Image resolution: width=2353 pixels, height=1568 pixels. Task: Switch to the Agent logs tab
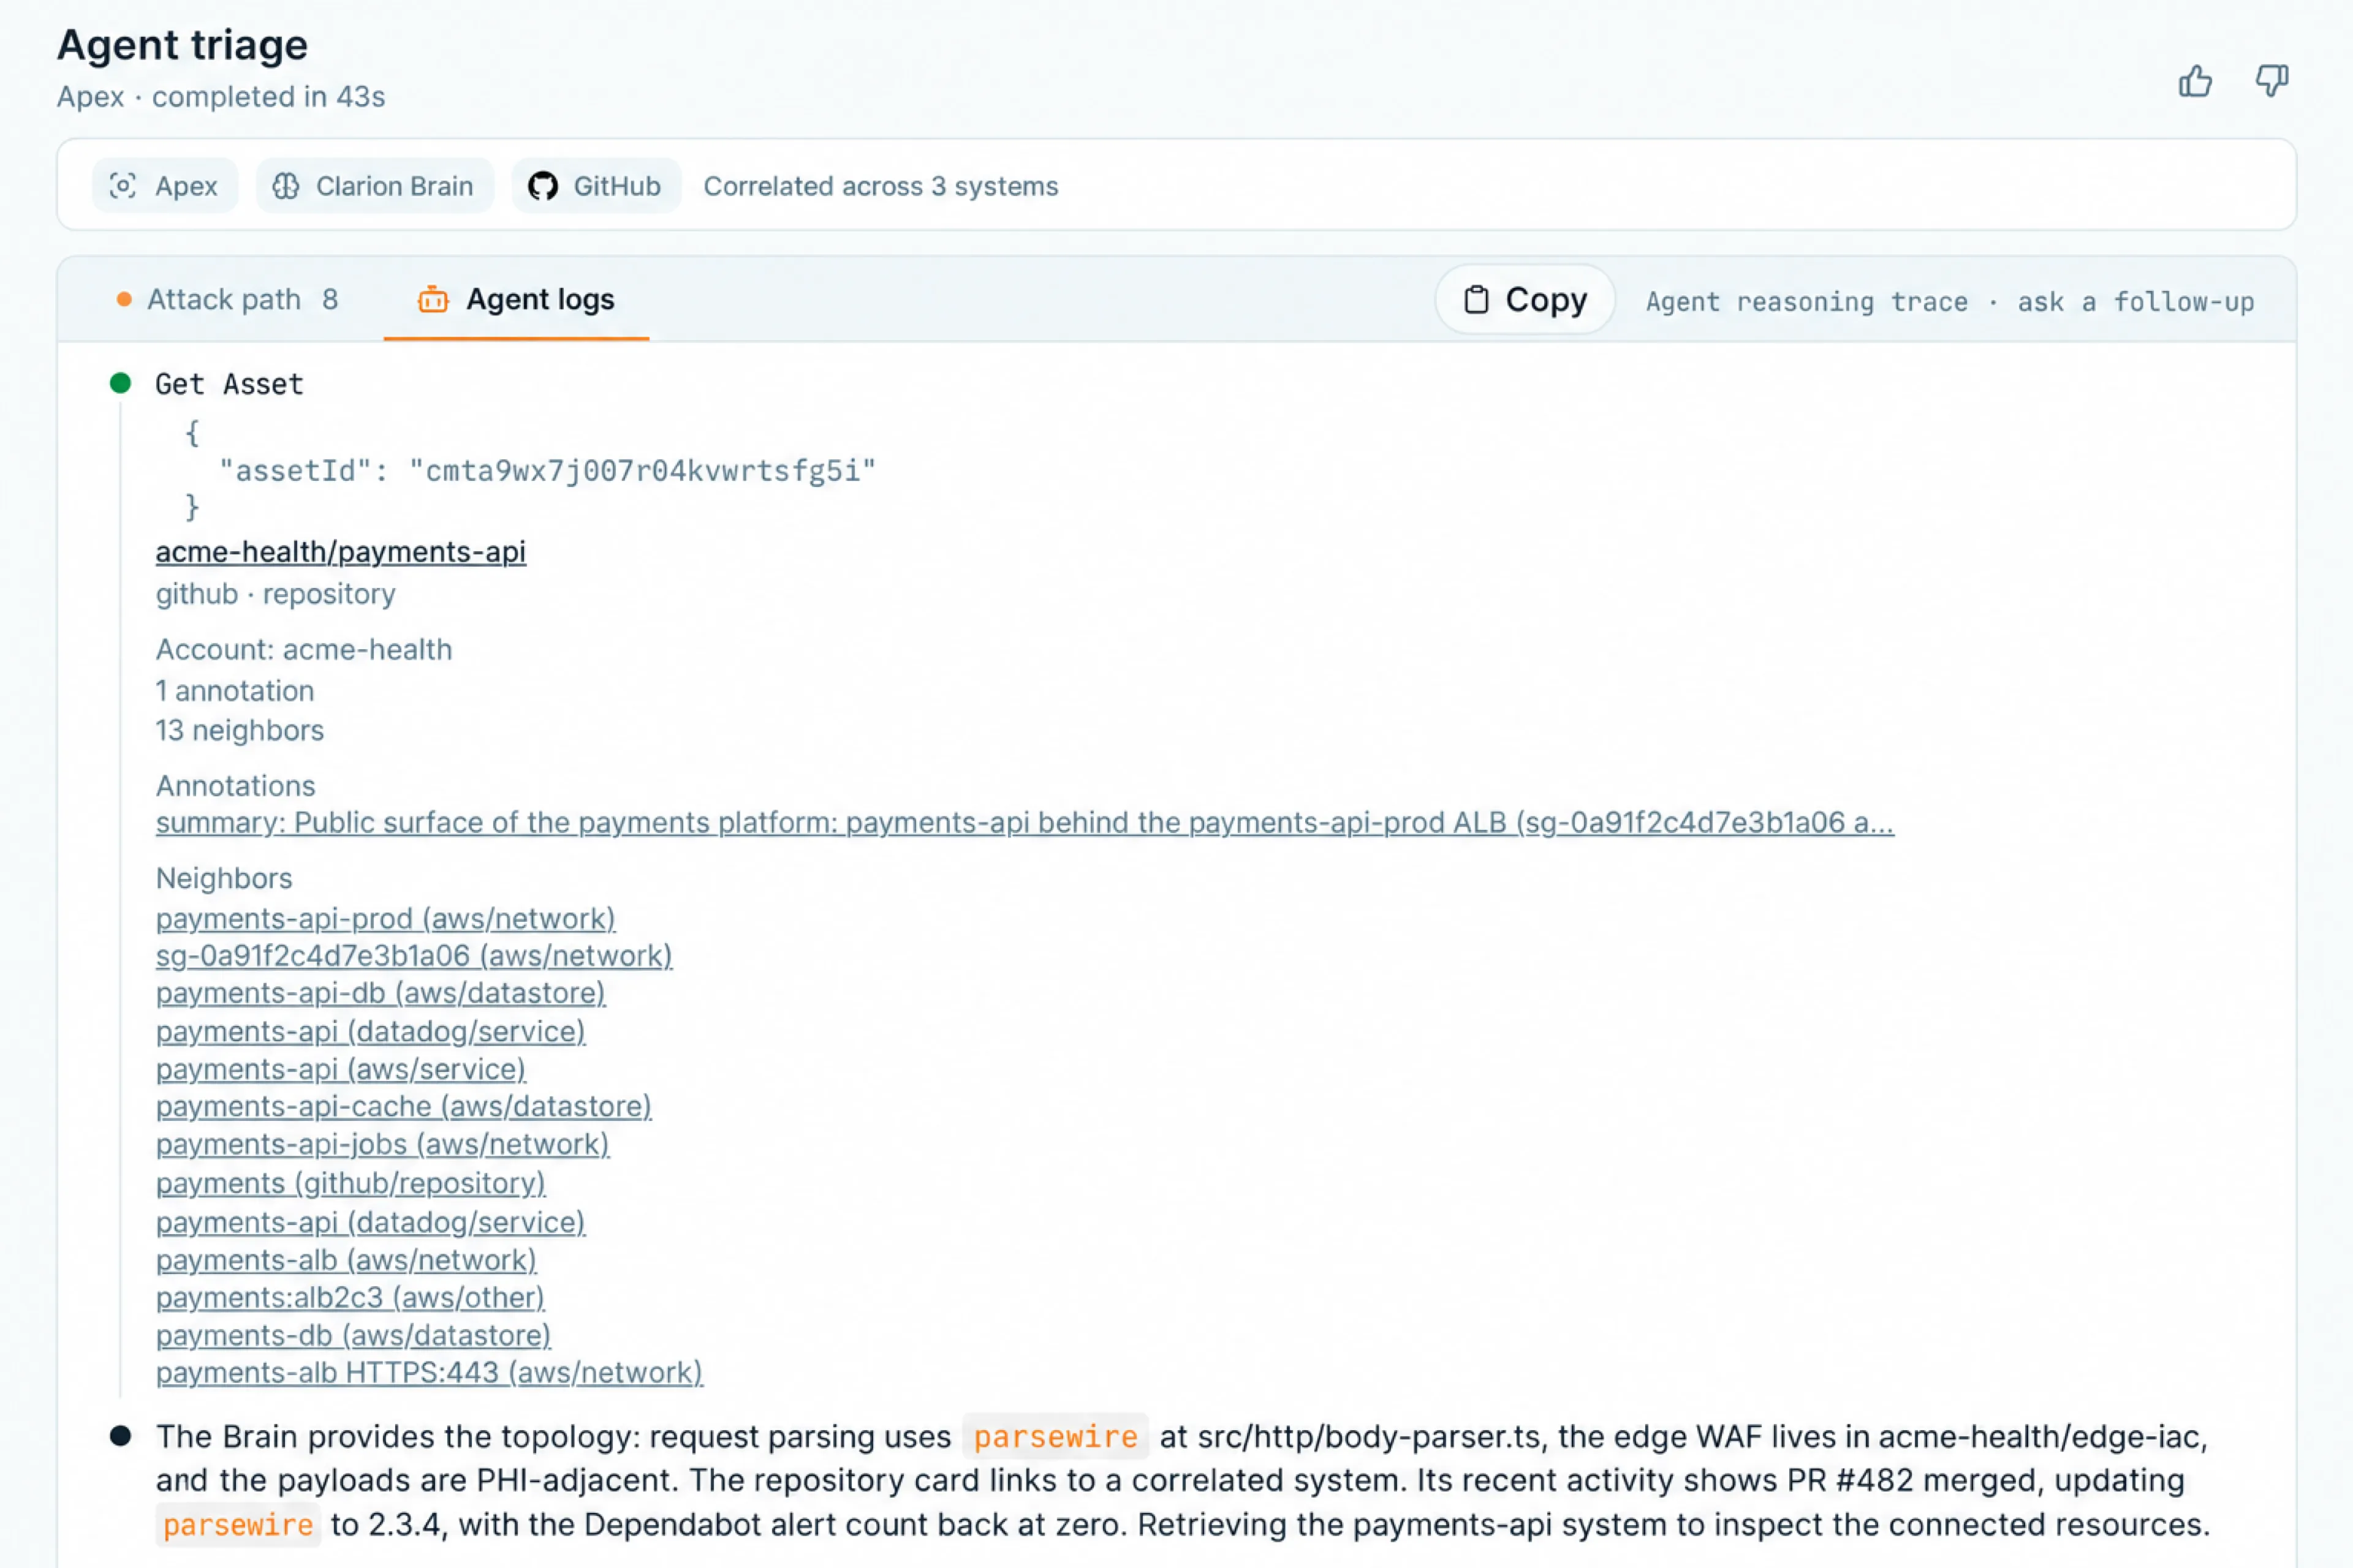pos(516,299)
